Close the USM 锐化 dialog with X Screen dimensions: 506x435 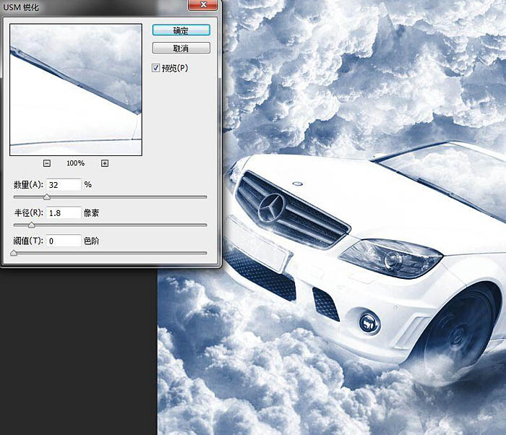[x=203, y=5]
